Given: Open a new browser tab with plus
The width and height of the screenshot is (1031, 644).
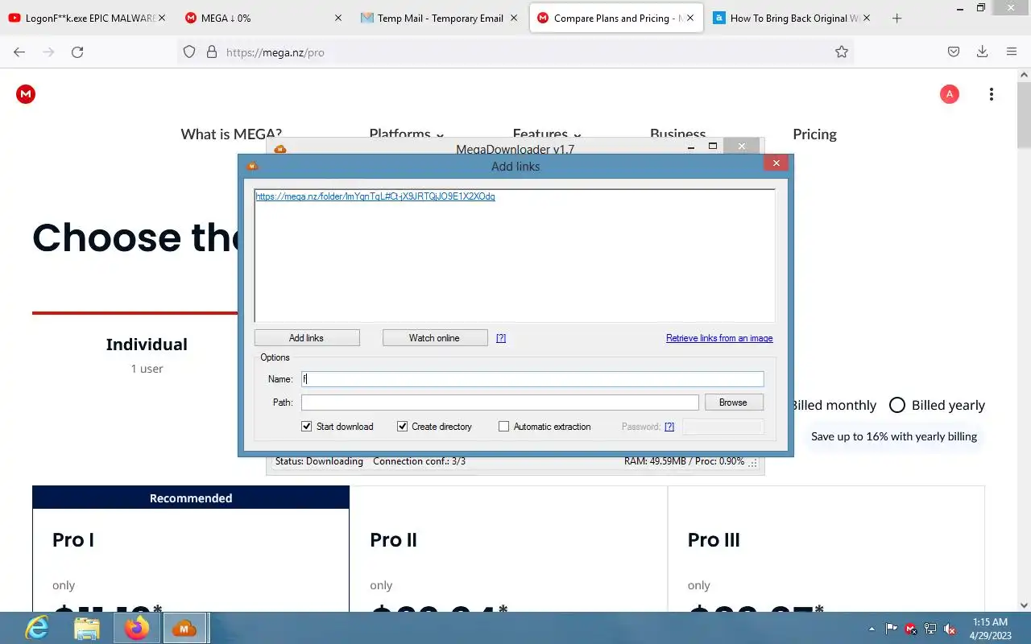Looking at the screenshot, I should (896, 18).
